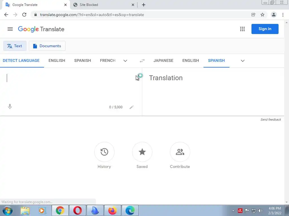Expand more target languages list
The width and height of the screenshot is (289, 216).
click(243, 61)
